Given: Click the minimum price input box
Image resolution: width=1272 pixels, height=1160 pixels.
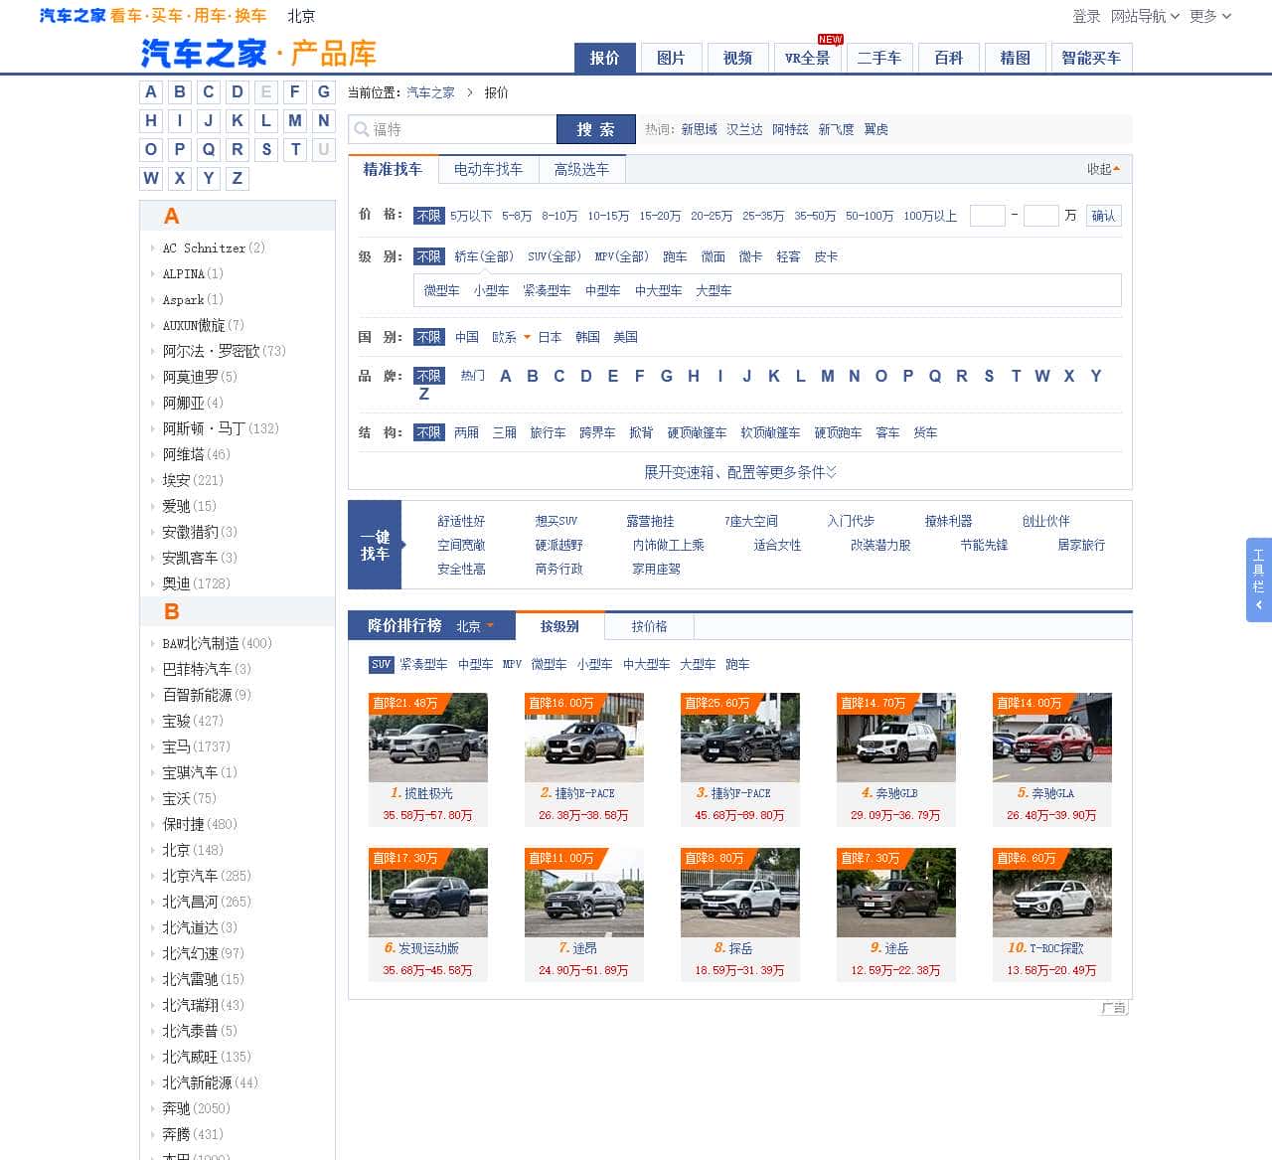Looking at the screenshot, I should tap(987, 216).
